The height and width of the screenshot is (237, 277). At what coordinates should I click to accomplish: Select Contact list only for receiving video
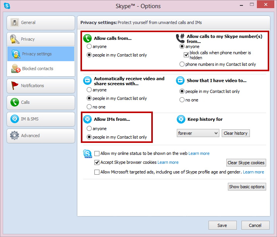click(x=89, y=98)
